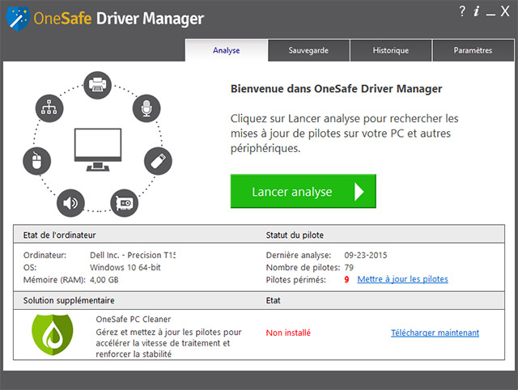Close the window with the X icon
This screenshot has width=518, height=390.
tap(505, 11)
